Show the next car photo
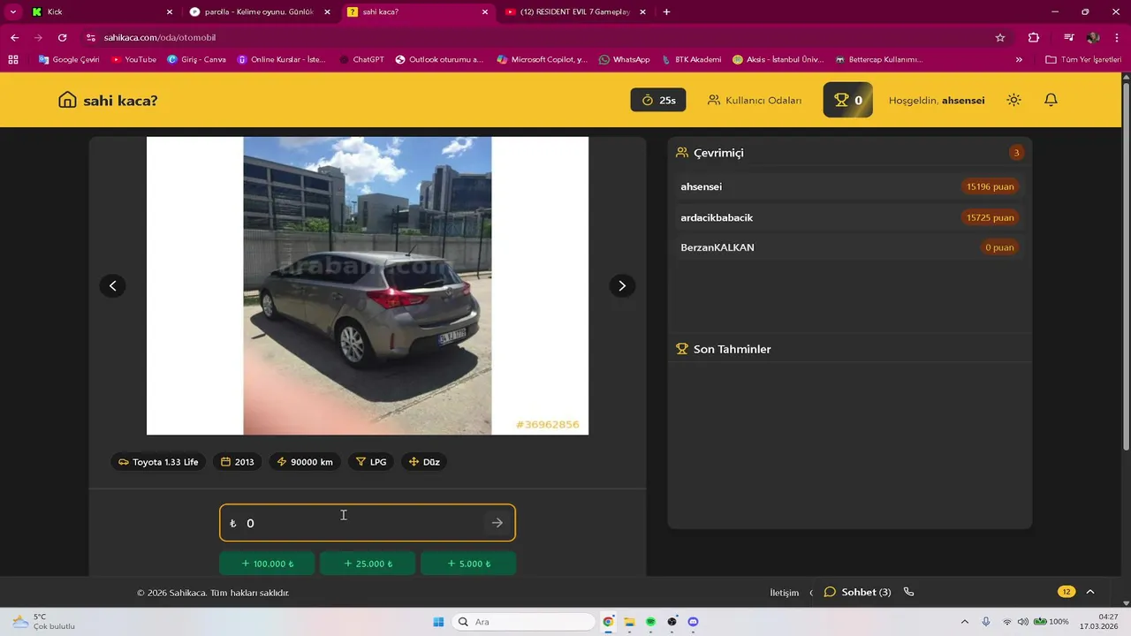 pyautogui.click(x=622, y=285)
